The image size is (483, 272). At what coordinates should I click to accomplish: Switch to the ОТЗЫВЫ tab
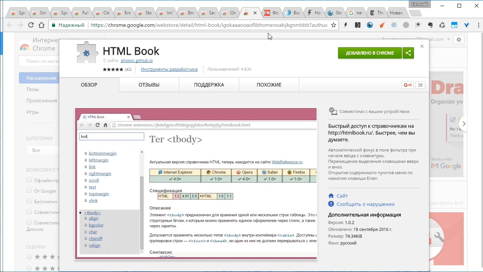point(149,85)
